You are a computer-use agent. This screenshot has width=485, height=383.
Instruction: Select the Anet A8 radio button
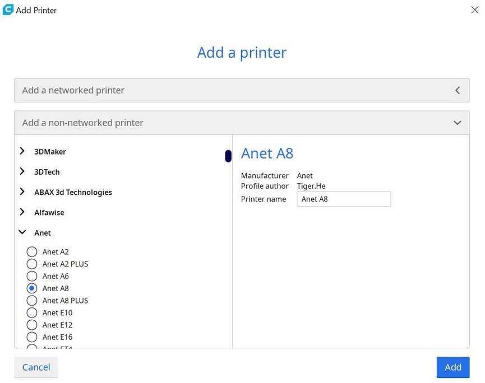click(32, 288)
